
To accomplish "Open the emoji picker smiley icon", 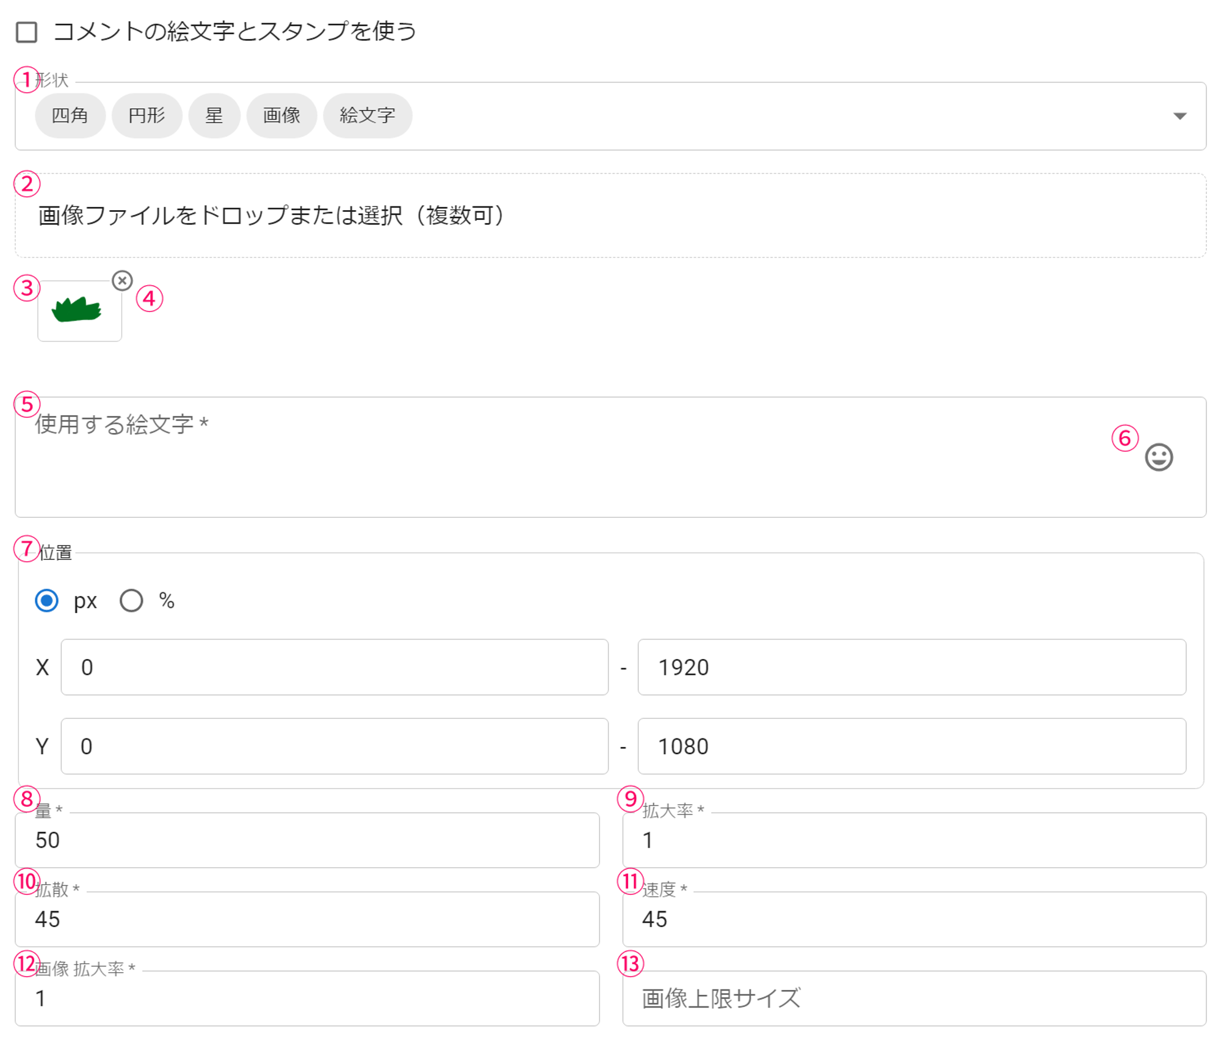I will [1158, 457].
